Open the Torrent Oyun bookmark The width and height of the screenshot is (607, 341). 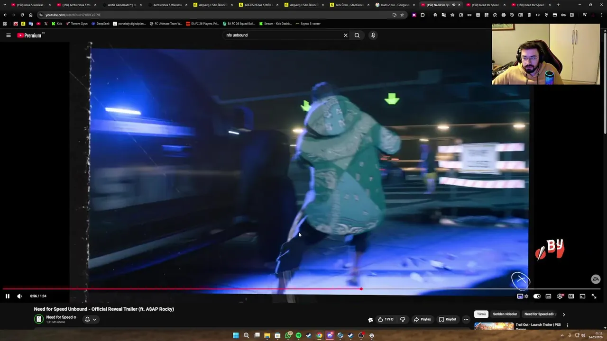point(77,23)
